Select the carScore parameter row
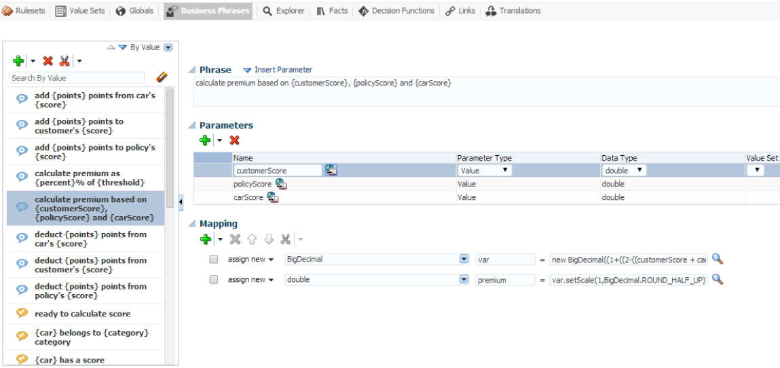The width and height of the screenshot is (780, 368). click(487, 197)
